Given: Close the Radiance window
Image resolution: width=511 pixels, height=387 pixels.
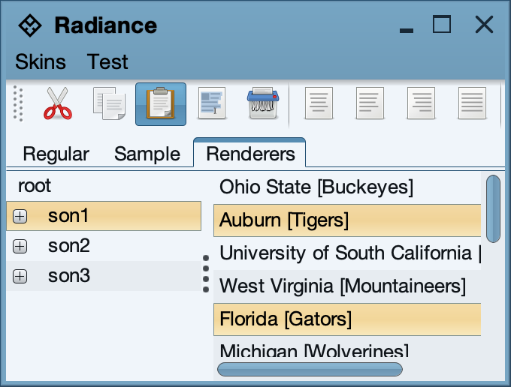Looking at the screenshot, I should (x=484, y=25).
